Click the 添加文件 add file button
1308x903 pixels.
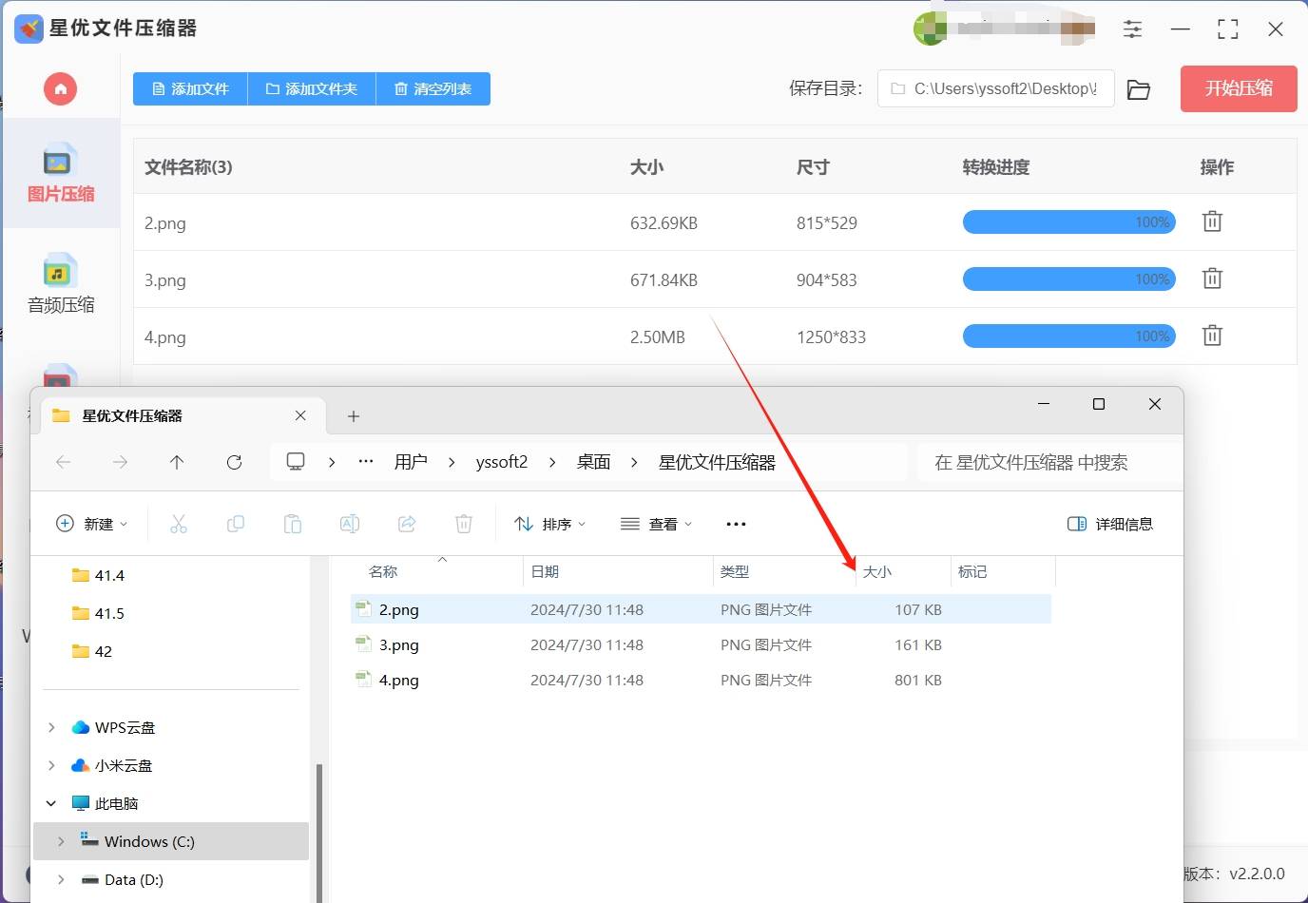190,88
